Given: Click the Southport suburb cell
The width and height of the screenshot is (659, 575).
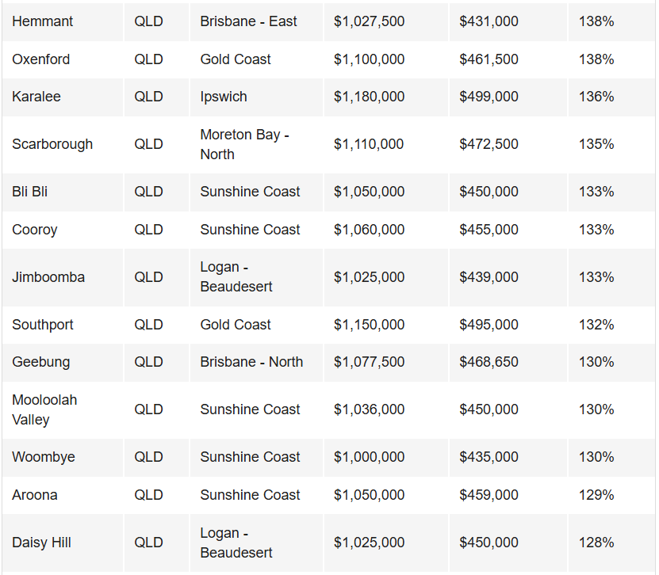Looking at the screenshot, I should 41,325.
